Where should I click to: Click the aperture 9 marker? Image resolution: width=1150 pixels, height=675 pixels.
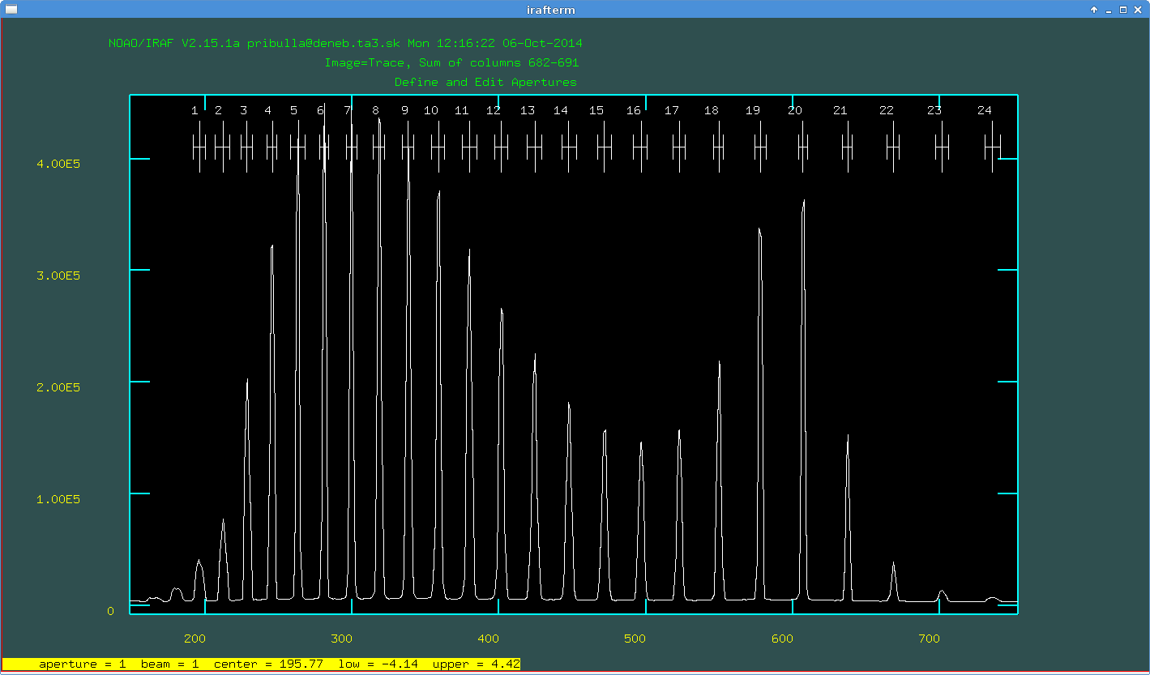pos(408,147)
